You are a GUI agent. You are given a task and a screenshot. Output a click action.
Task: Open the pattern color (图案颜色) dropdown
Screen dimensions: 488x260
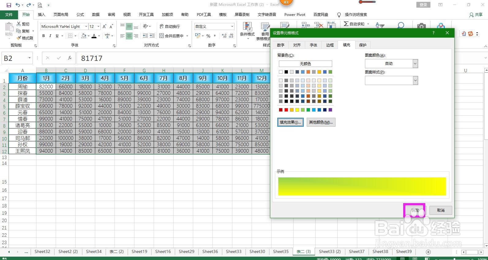click(415, 63)
